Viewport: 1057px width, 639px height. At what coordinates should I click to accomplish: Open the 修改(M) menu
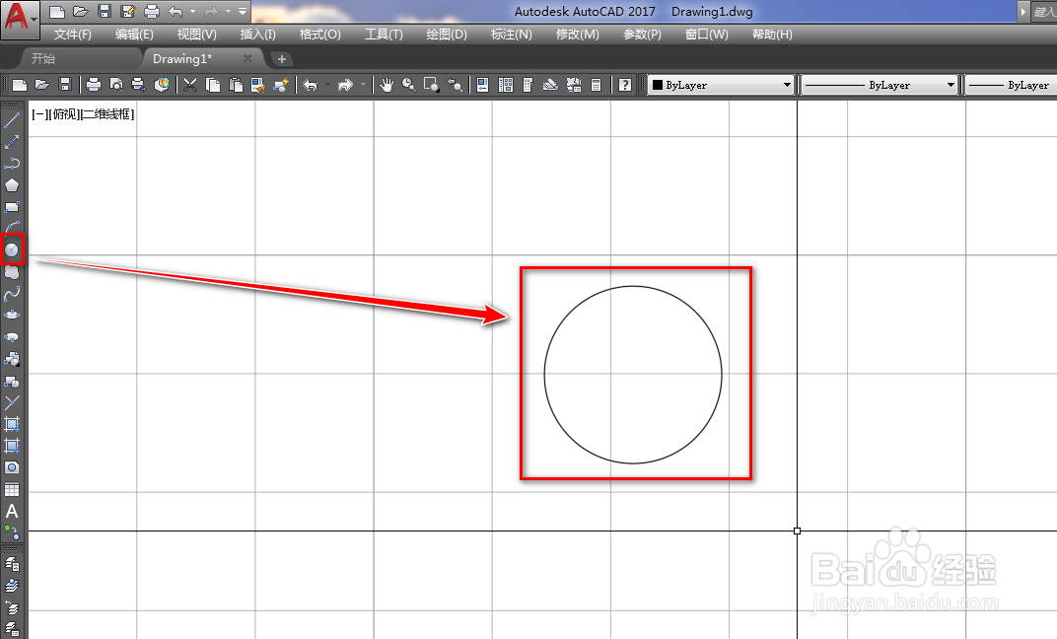(577, 35)
